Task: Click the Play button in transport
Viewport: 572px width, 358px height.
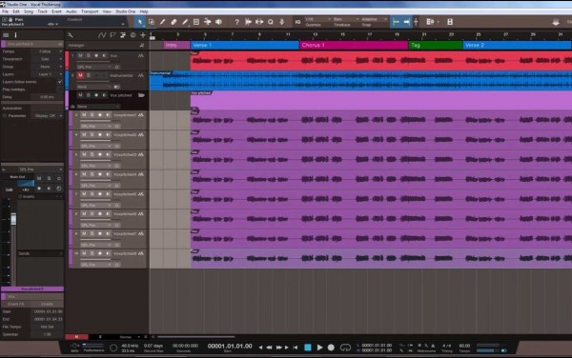Action: (319, 348)
